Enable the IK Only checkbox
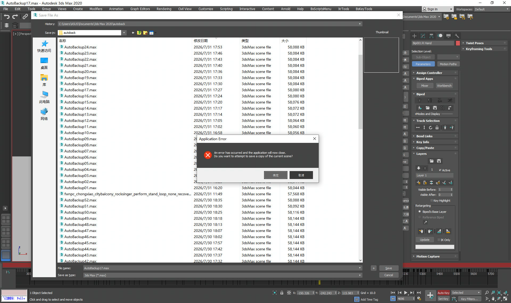Viewport: 511px width, 303px height. [x=439, y=240]
